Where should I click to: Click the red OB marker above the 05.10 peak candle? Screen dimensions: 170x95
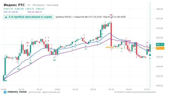coord(111,15)
